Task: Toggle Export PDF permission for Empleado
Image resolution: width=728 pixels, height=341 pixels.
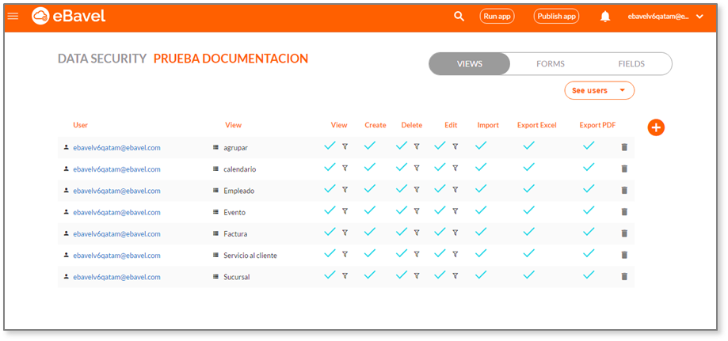Action: tap(589, 188)
